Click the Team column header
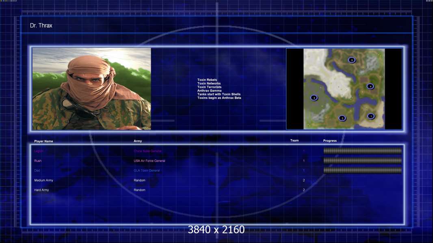The image size is (433, 243). [294, 141]
